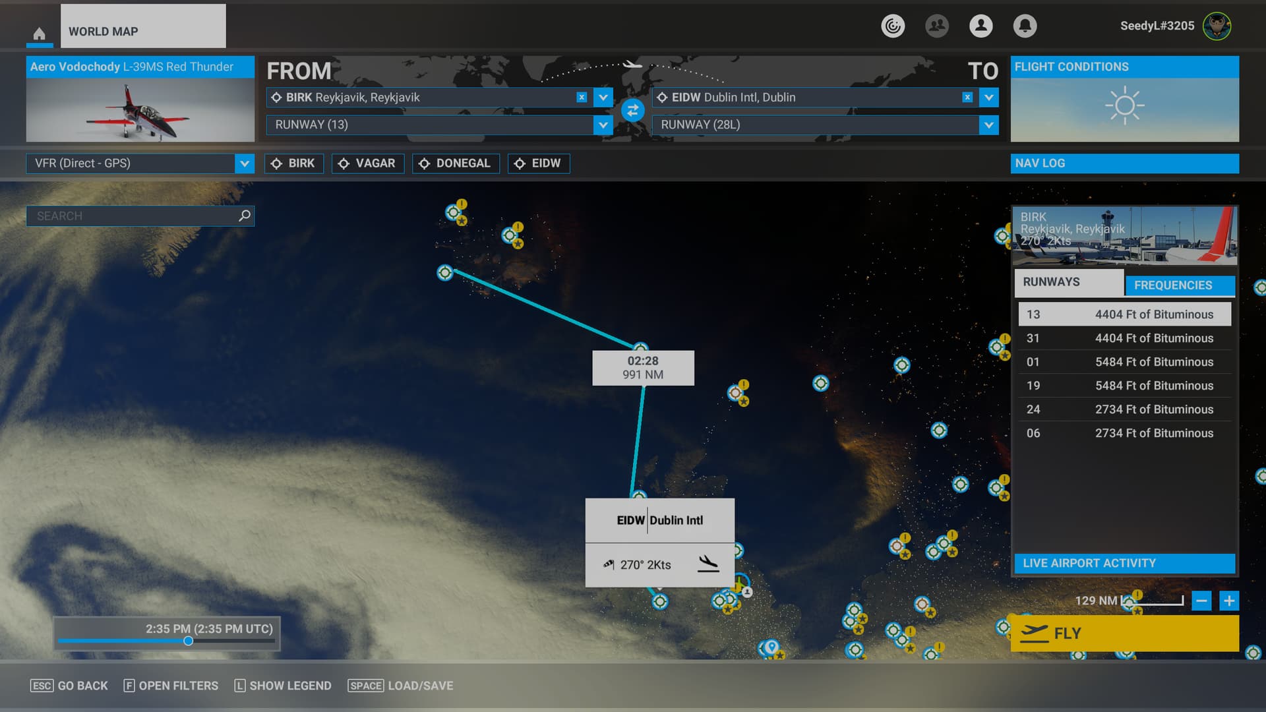Select the DONEGAL waypoint chip
Viewport: 1266px width, 712px height.
(456, 163)
